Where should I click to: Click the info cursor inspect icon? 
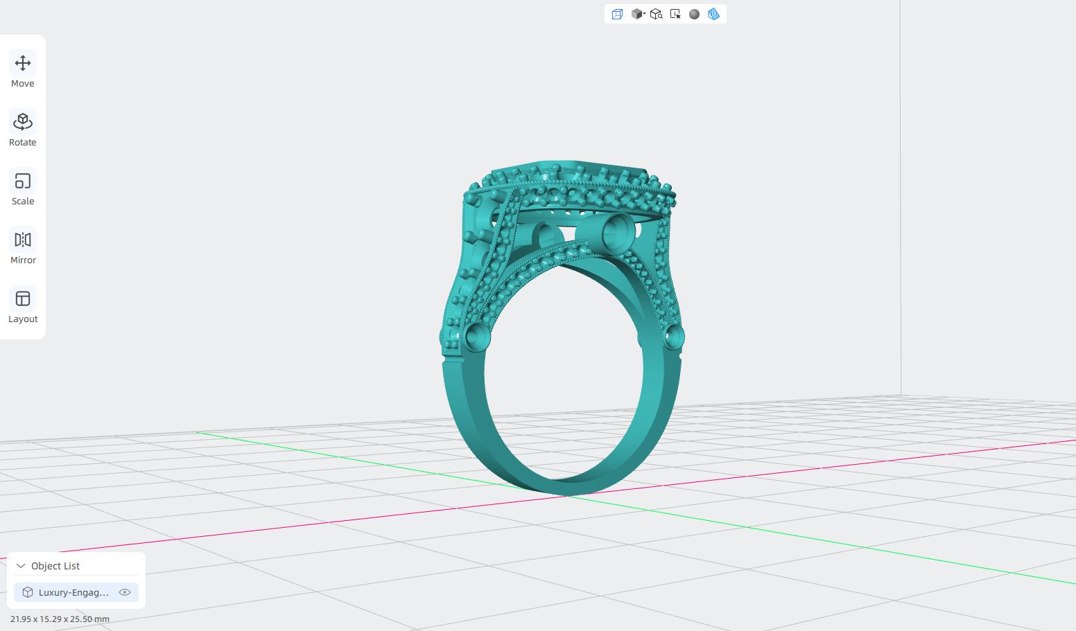point(675,14)
